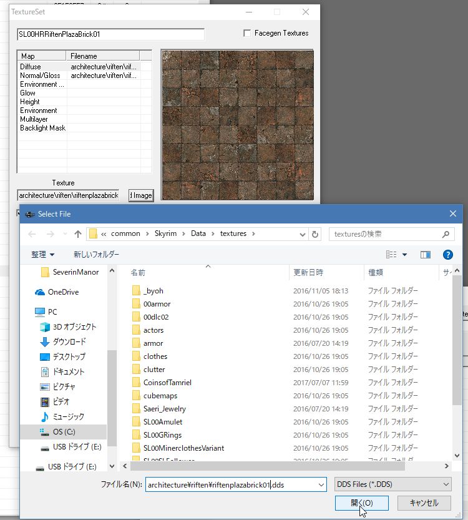Expand the address bar path dropdown
Screen dimensions: 468x520
302,234
